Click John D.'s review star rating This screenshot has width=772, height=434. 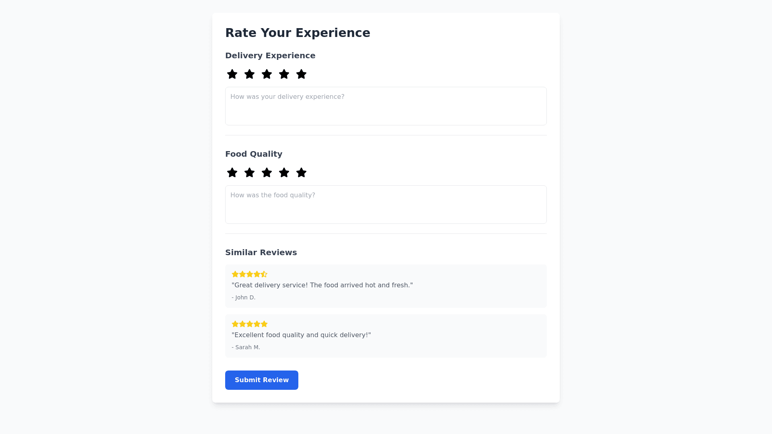pos(250,274)
